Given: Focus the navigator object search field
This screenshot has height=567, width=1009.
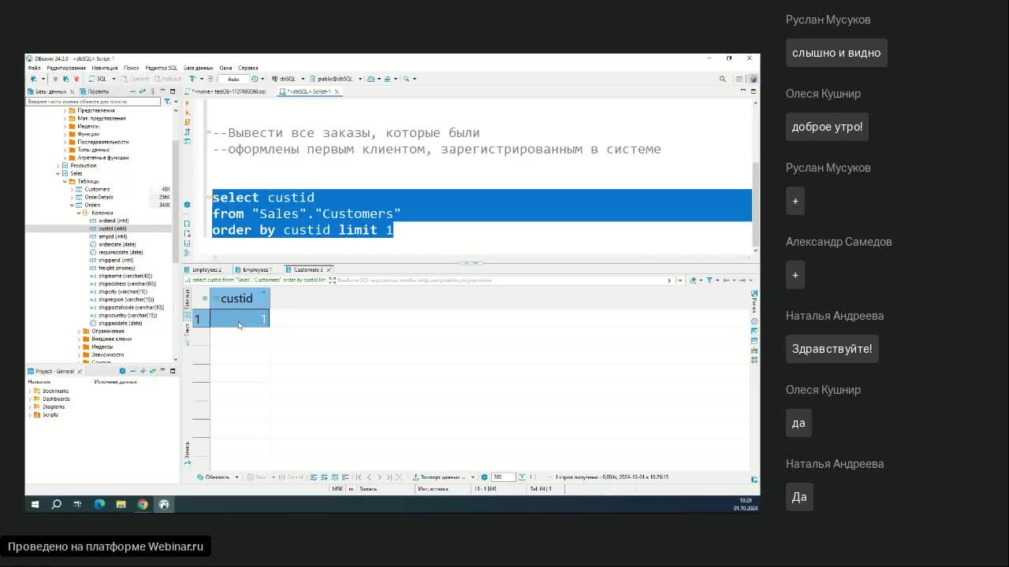Looking at the screenshot, I should (93, 102).
